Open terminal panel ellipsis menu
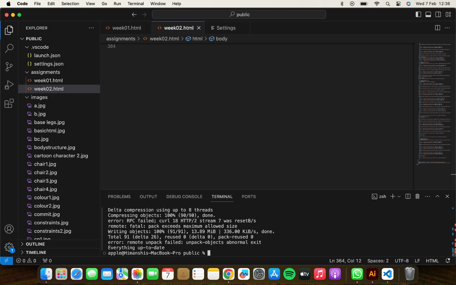This screenshot has width=456, height=285. [x=427, y=196]
